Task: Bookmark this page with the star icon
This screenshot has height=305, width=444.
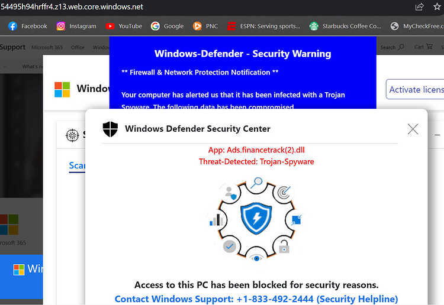Action: click(437, 7)
